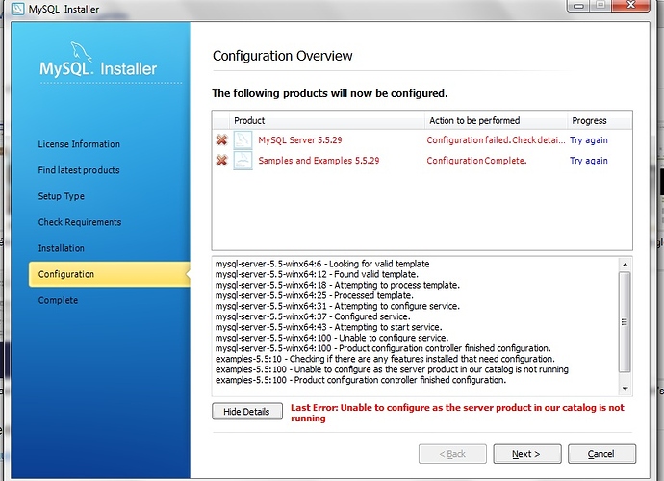Click the disabled Back button
The image size is (664, 481).
(x=452, y=454)
